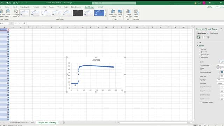
Task: Expand the Chart Styles gallery more arrow
Action: click(106, 15)
